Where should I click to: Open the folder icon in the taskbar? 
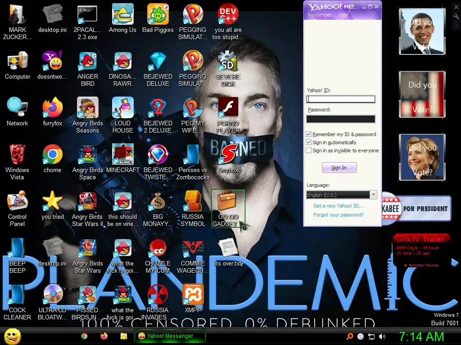tap(123, 336)
